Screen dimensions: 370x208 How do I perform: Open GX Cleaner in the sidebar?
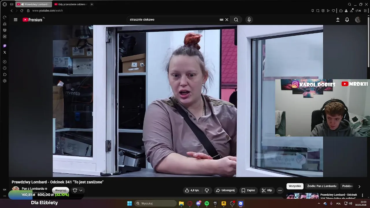(x=5, y=24)
